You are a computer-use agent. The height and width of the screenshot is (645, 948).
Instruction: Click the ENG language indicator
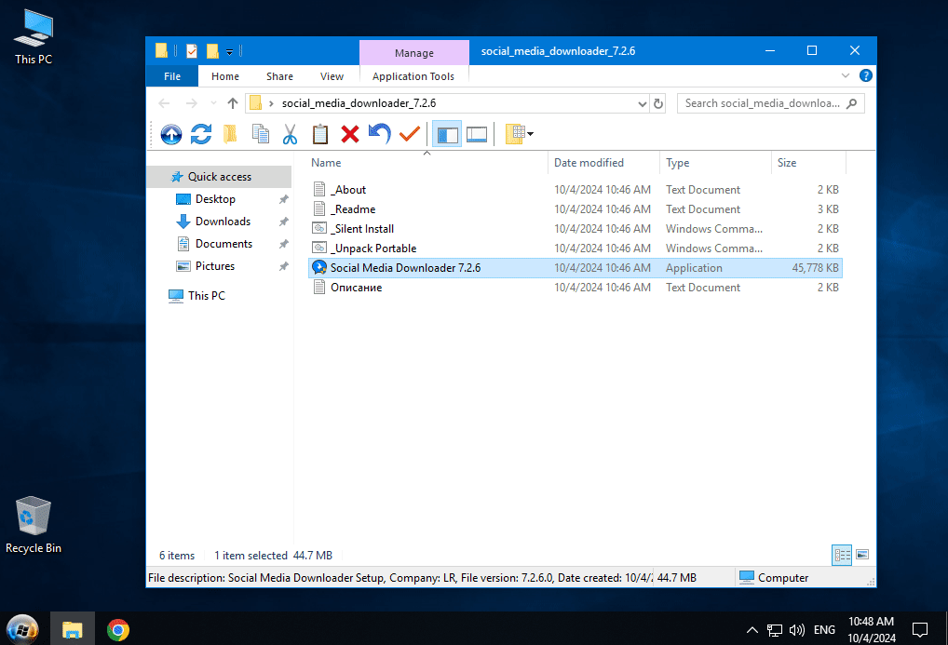pyautogui.click(x=824, y=630)
